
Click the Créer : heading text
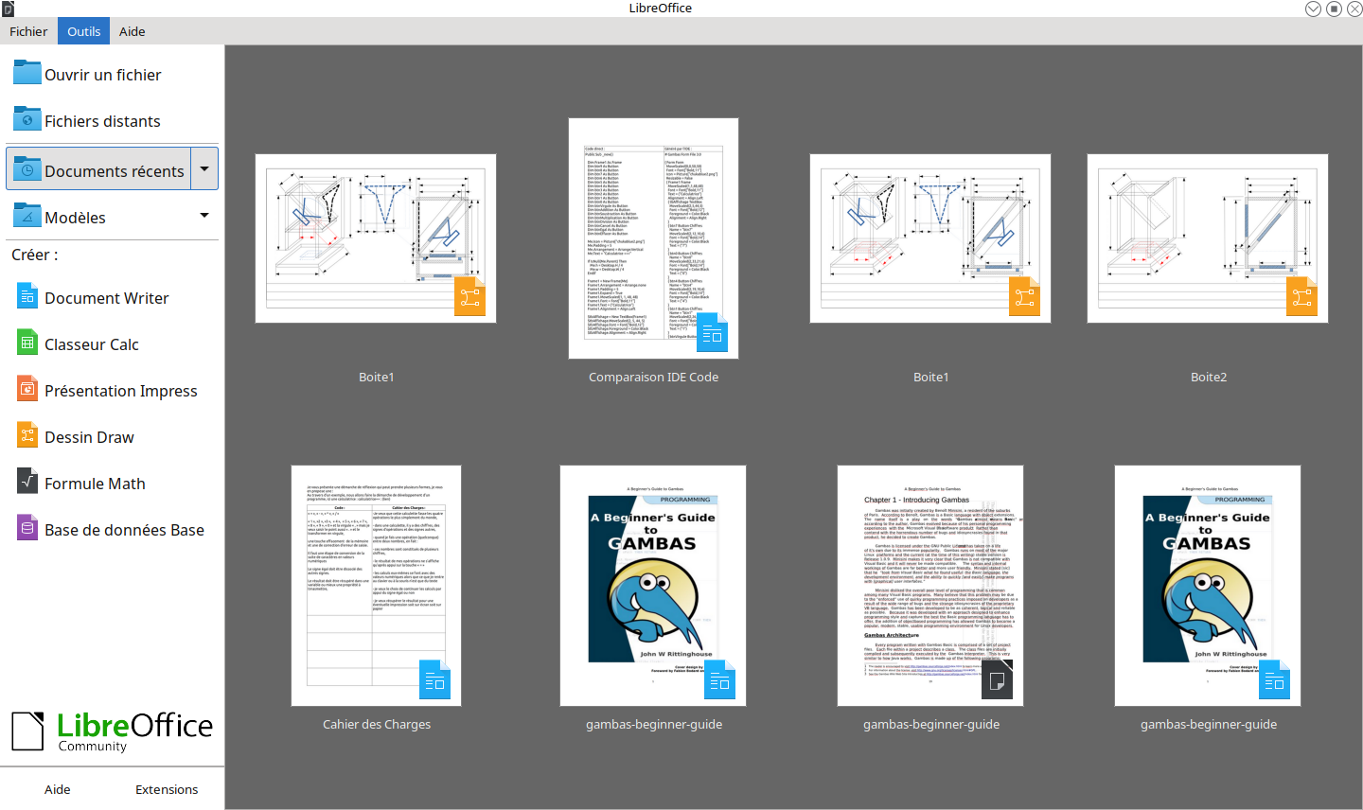[x=35, y=255]
